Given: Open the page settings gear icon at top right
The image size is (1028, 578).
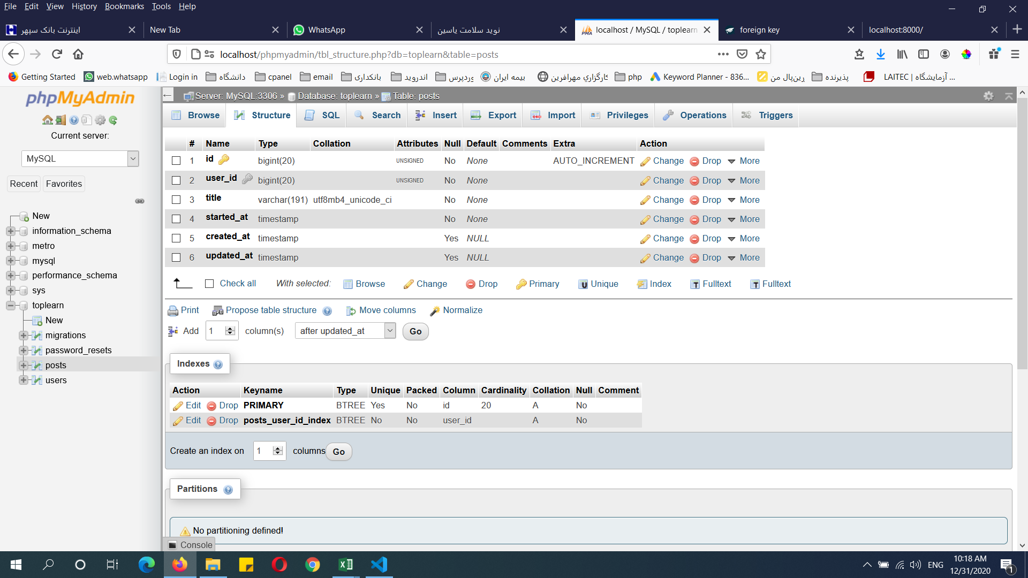Looking at the screenshot, I should click(x=988, y=96).
